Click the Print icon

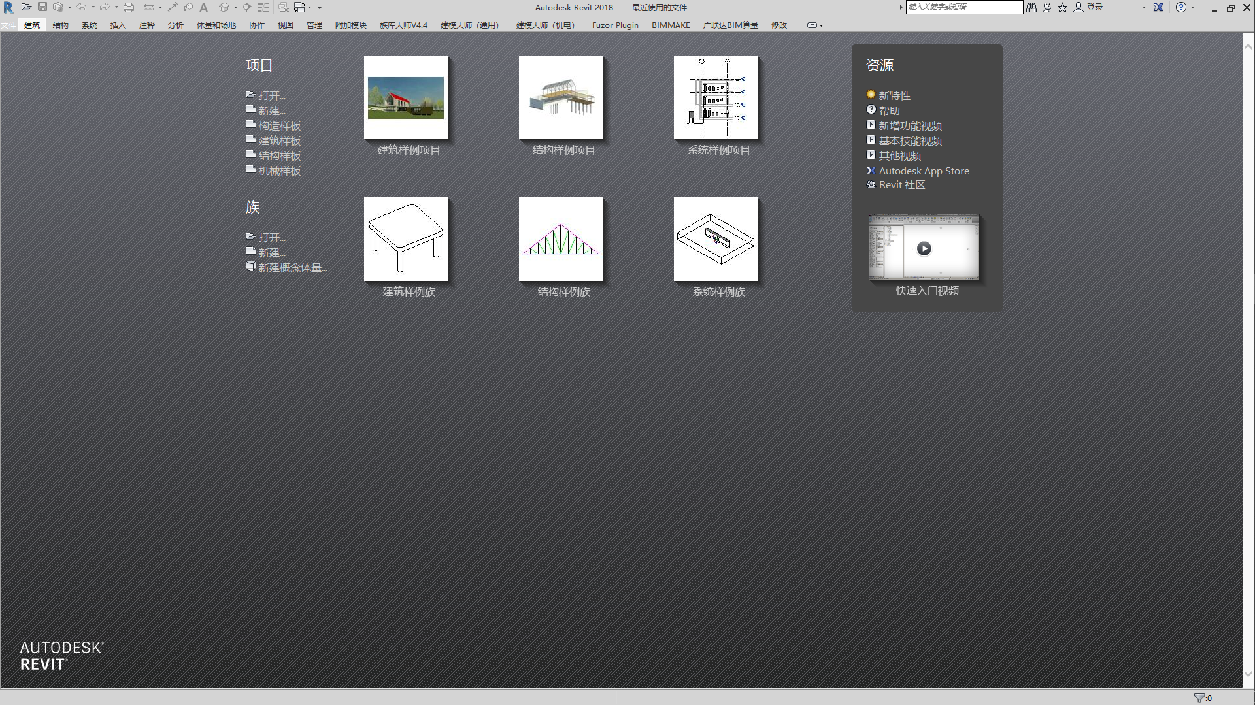click(129, 7)
